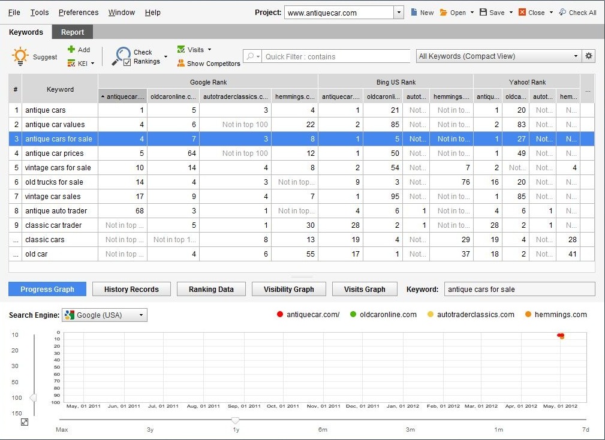
Task: Click the Google logo in Search Engine selector
Action: click(x=70, y=315)
